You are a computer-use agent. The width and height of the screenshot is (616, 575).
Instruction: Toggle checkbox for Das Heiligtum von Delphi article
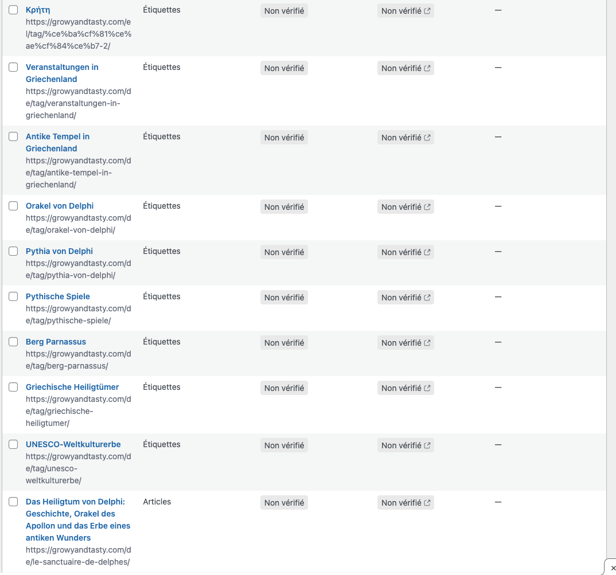13,502
